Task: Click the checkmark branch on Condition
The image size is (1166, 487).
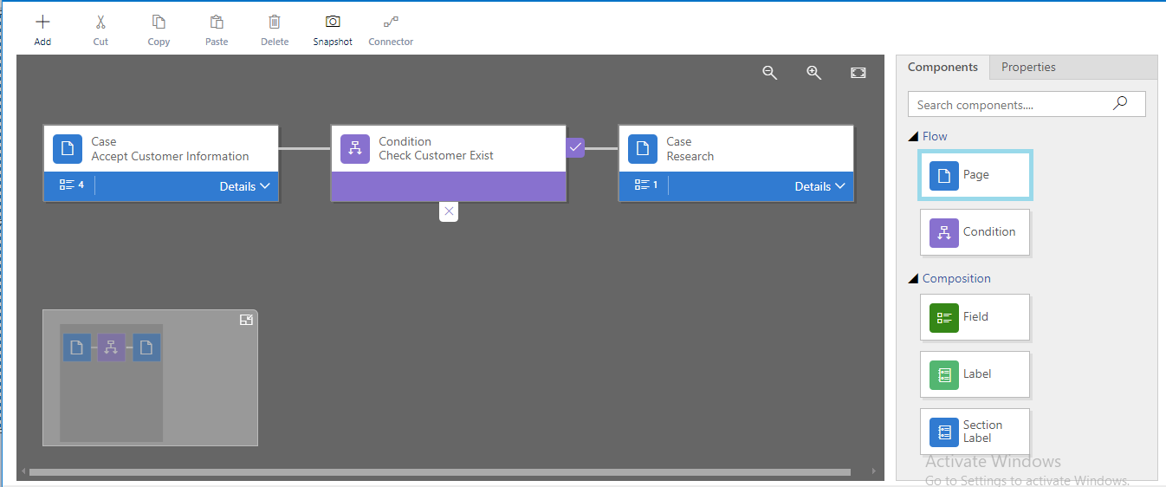Action: (575, 147)
